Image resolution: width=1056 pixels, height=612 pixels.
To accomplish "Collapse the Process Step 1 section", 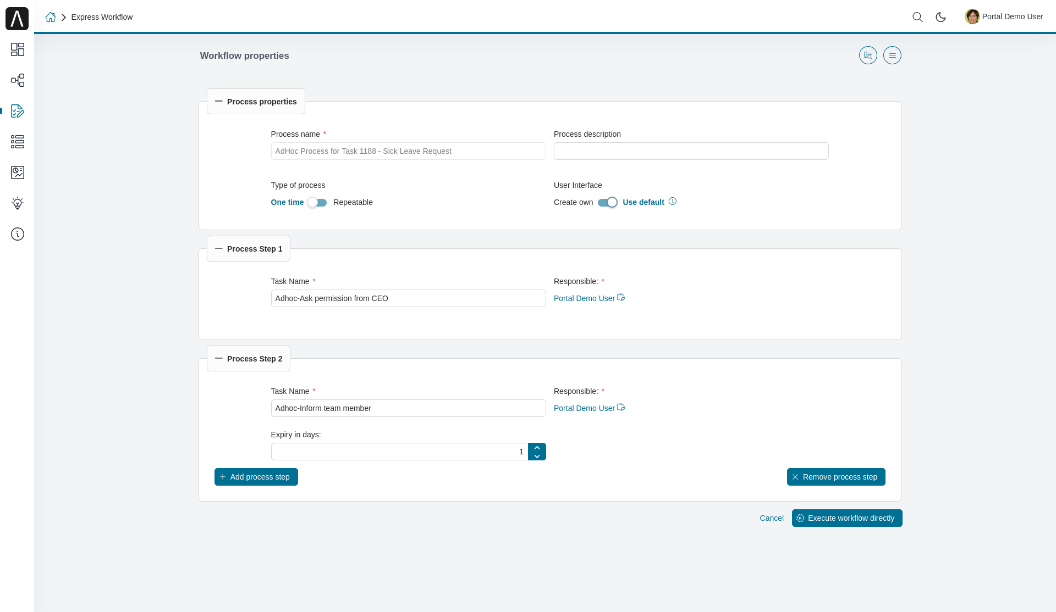I will click(x=219, y=249).
